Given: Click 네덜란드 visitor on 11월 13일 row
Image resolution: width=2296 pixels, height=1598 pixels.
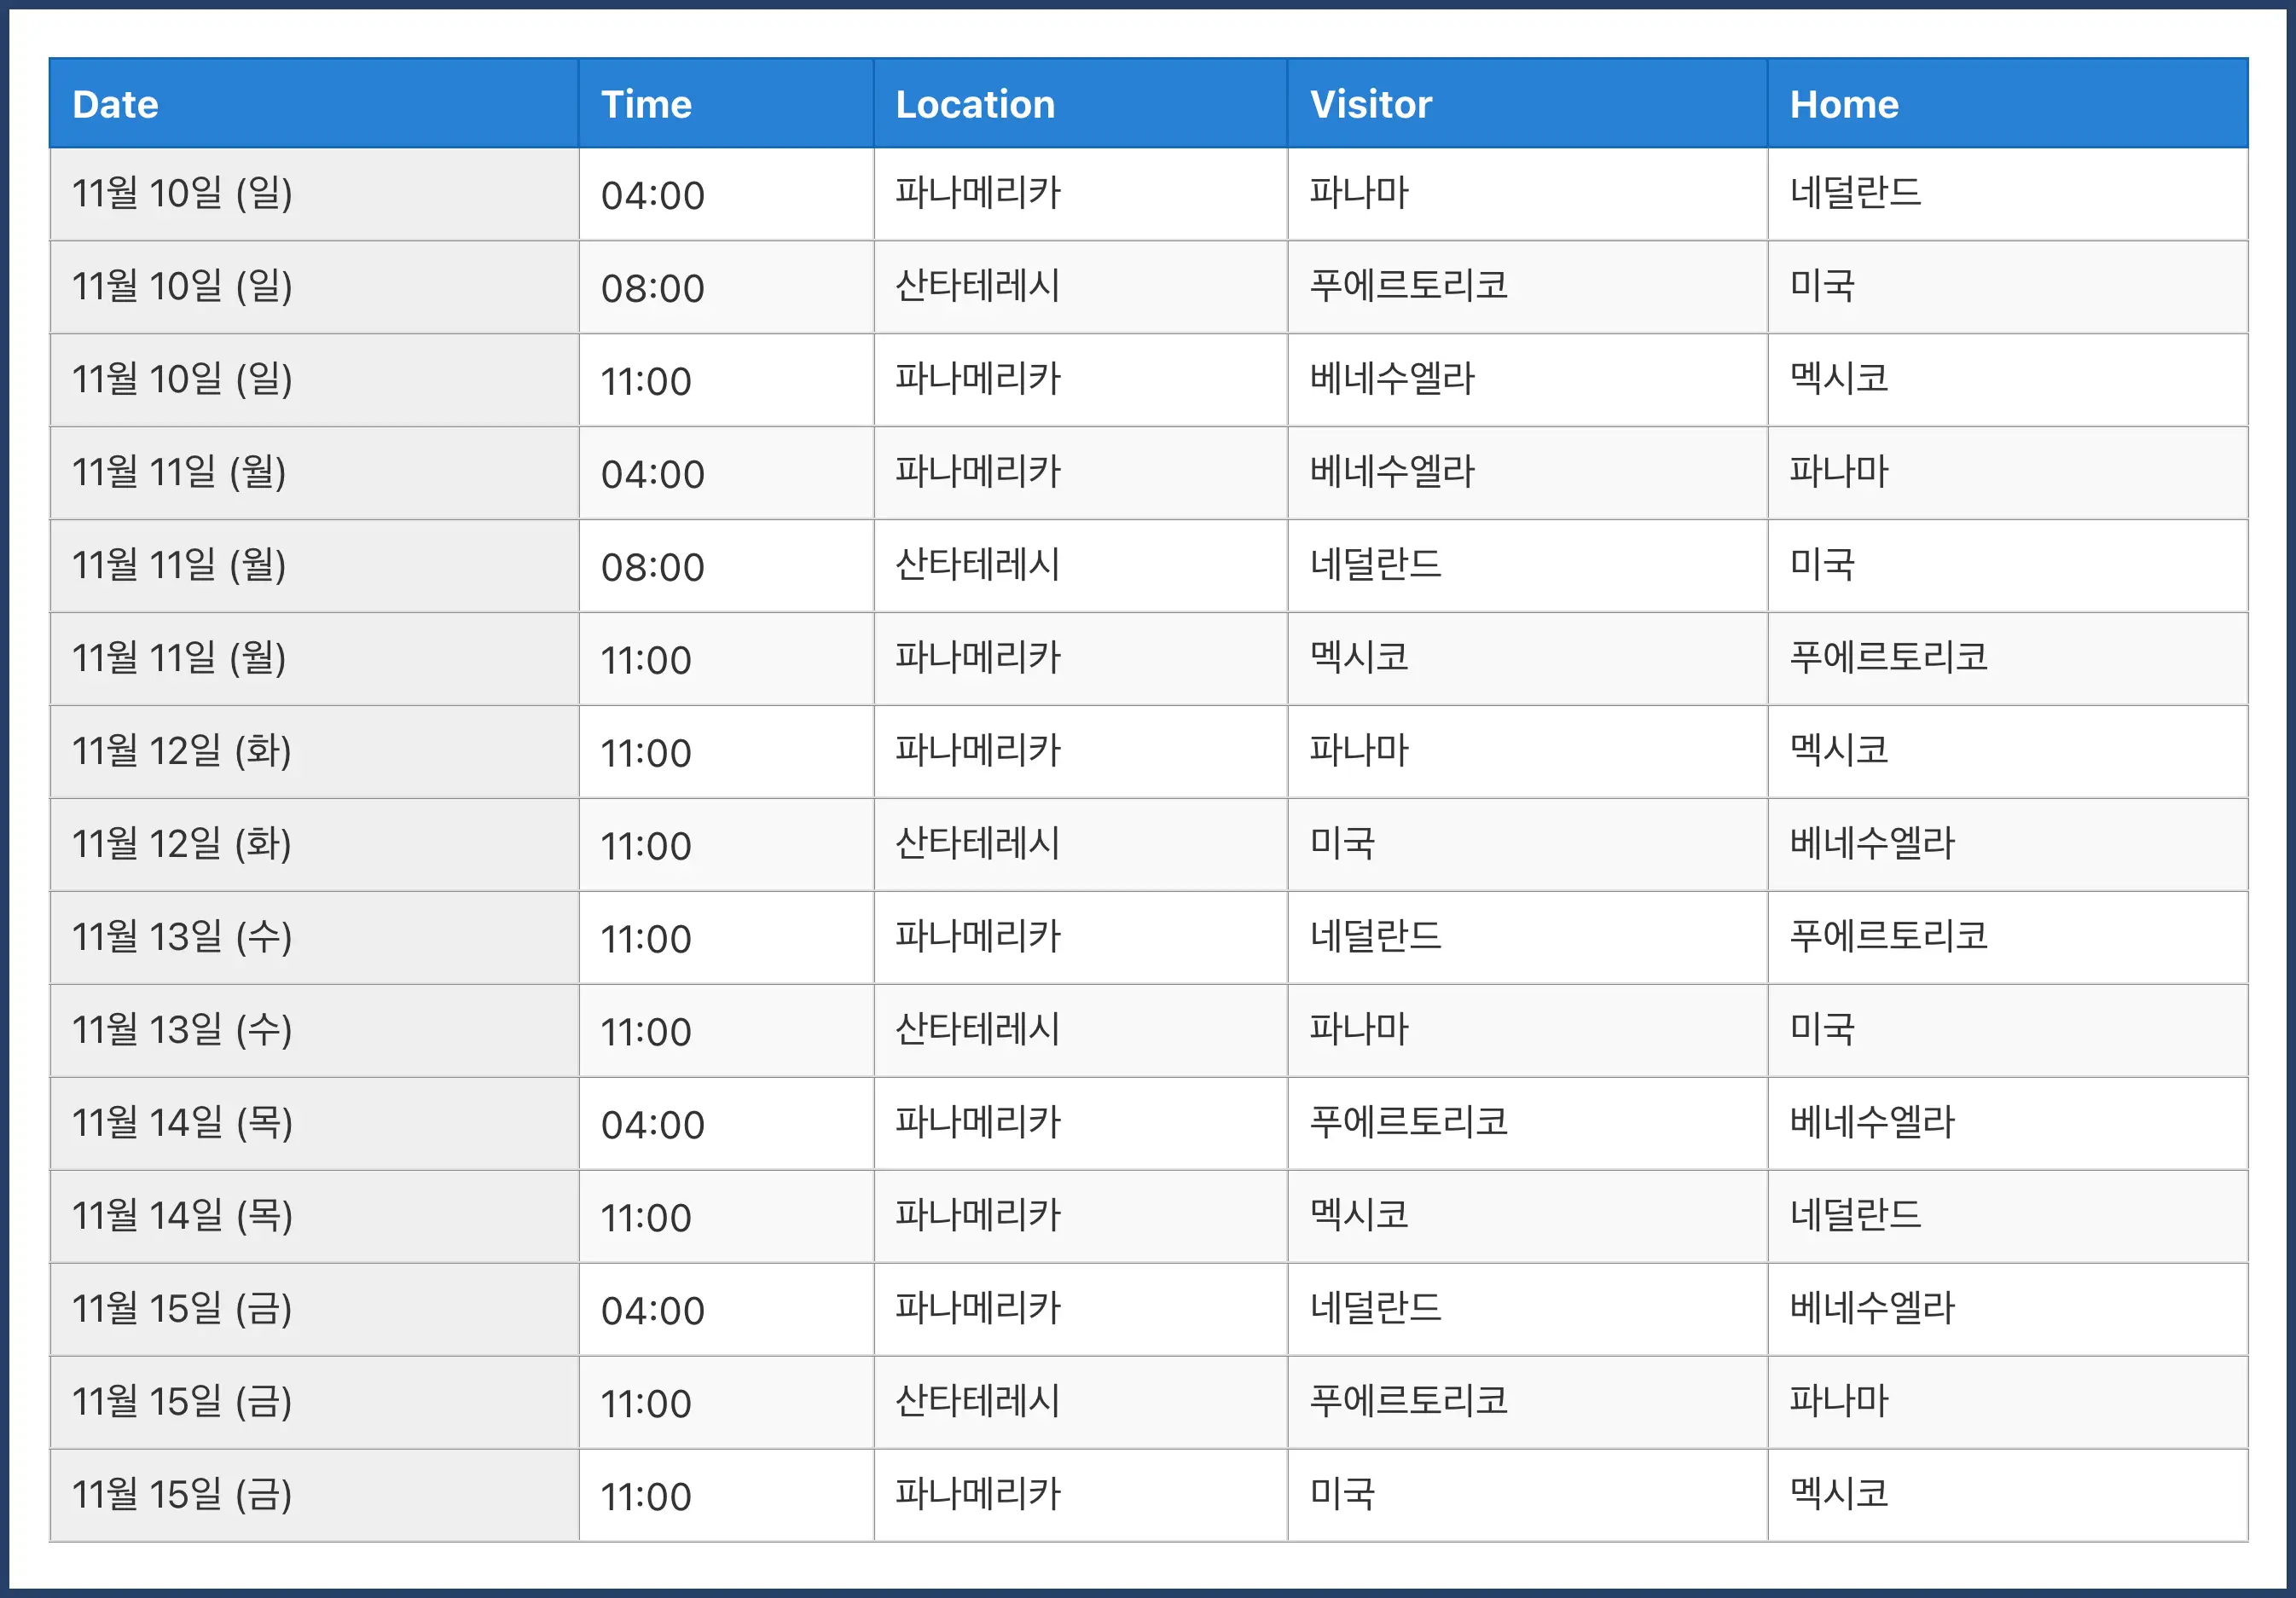Looking at the screenshot, I should tap(1376, 937).
